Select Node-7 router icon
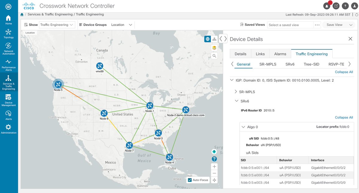 tap(129, 145)
